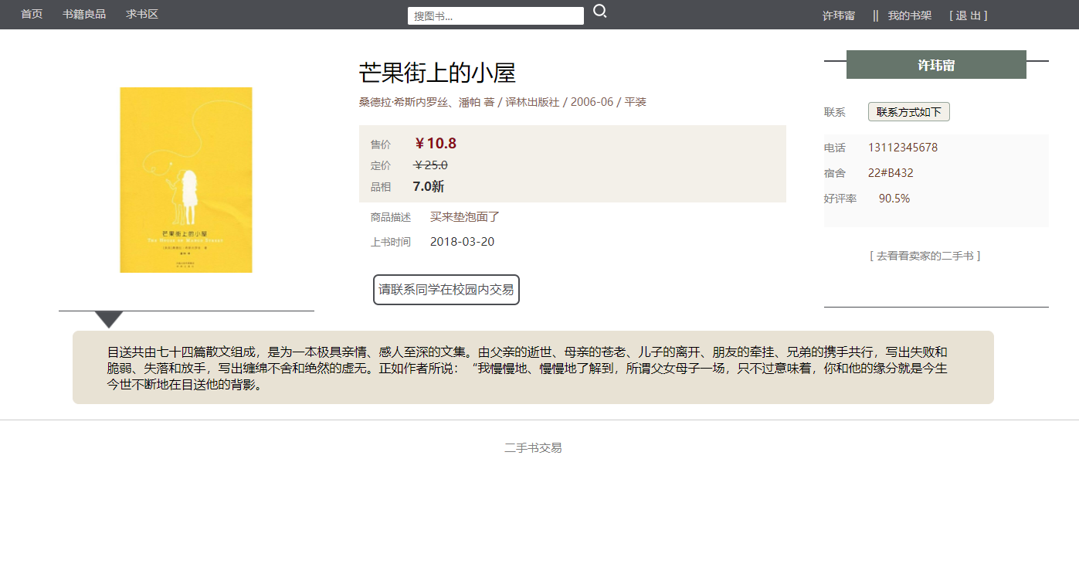
Task: Click the yellow book cover thumbnail
Action: click(x=185, y=180)
